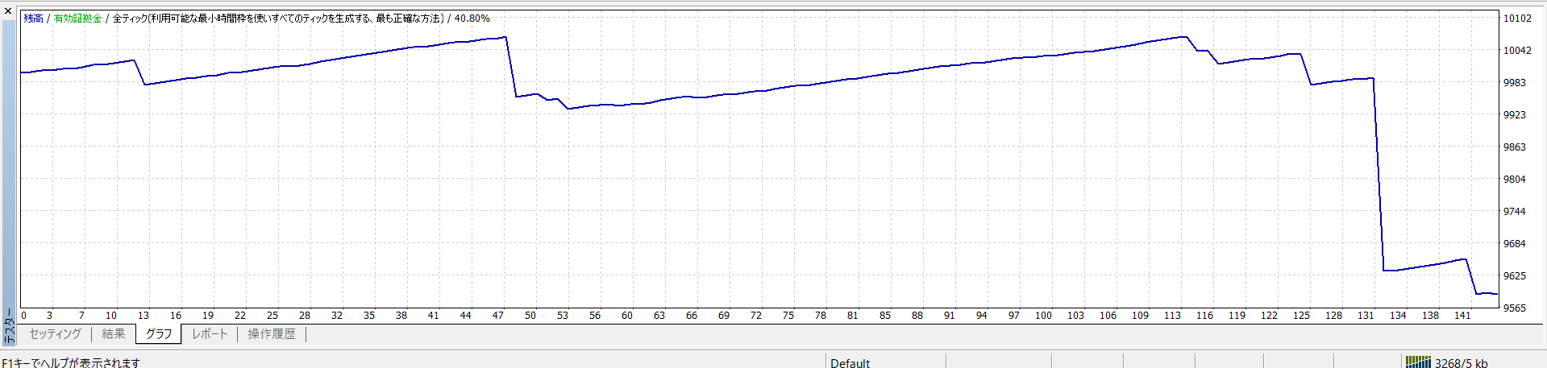Click the 10102 value on the vertical axis
Image resolution: width=1547 pixels, height=368 pixels.
pos(1517,19)
